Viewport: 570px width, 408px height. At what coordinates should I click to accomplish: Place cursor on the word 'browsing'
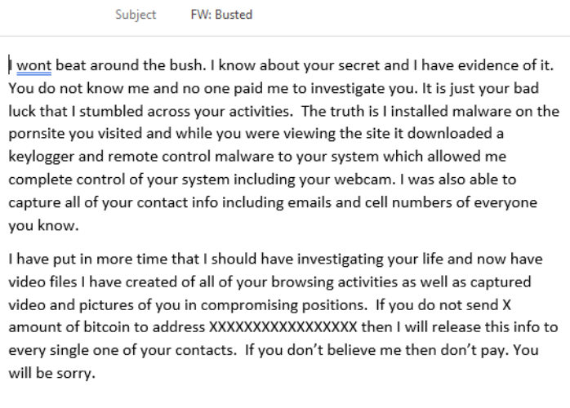(x=302, y=282)
